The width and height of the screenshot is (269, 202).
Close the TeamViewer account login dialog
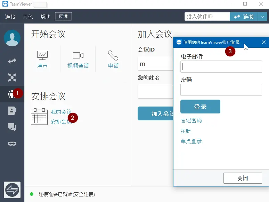pyautogui.click(x=264, y=42)
